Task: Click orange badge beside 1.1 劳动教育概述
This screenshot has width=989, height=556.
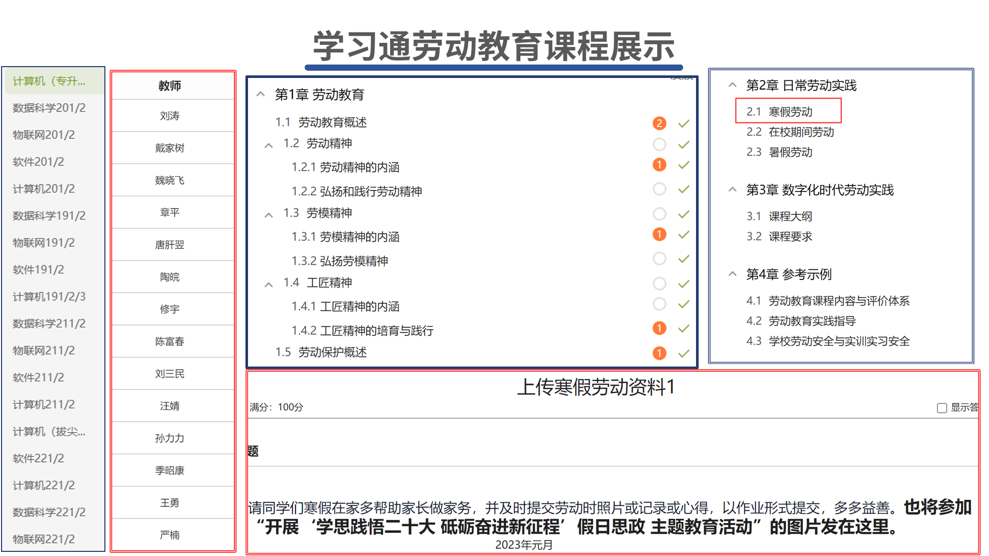Action: pyautogui.click(x=659, y=123)
